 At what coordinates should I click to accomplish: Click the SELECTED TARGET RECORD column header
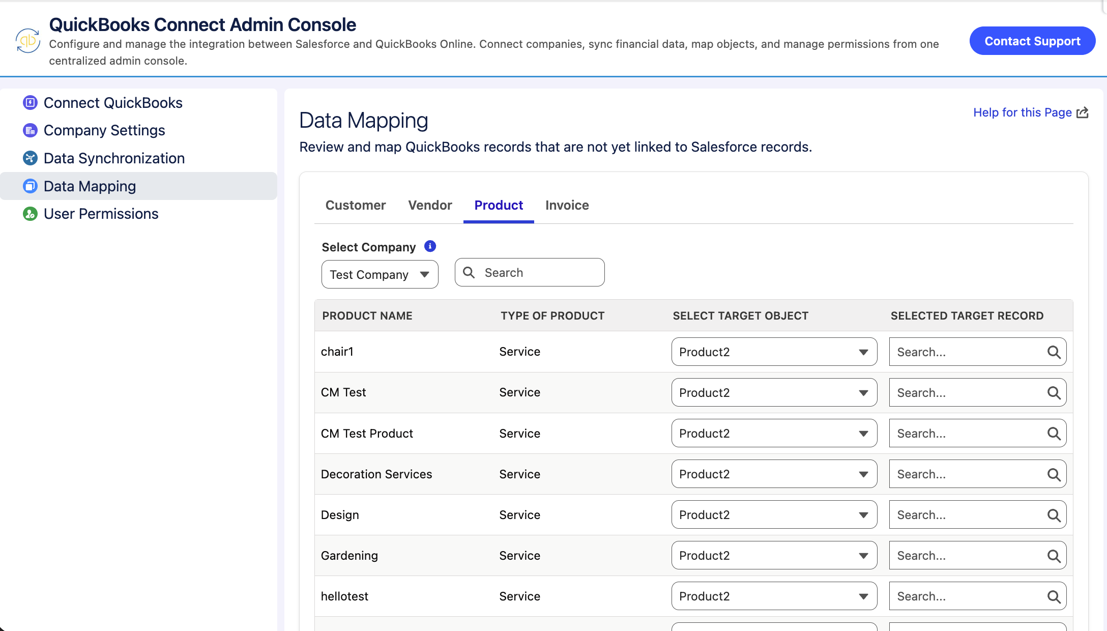pyautogui.click(x=967, y=315)
